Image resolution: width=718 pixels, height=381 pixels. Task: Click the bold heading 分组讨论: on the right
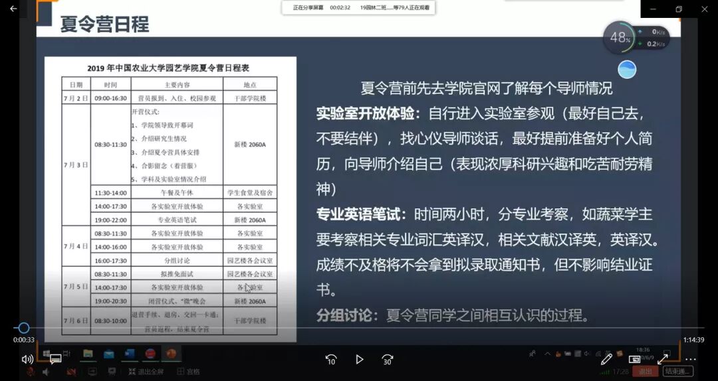coord(348,315)
